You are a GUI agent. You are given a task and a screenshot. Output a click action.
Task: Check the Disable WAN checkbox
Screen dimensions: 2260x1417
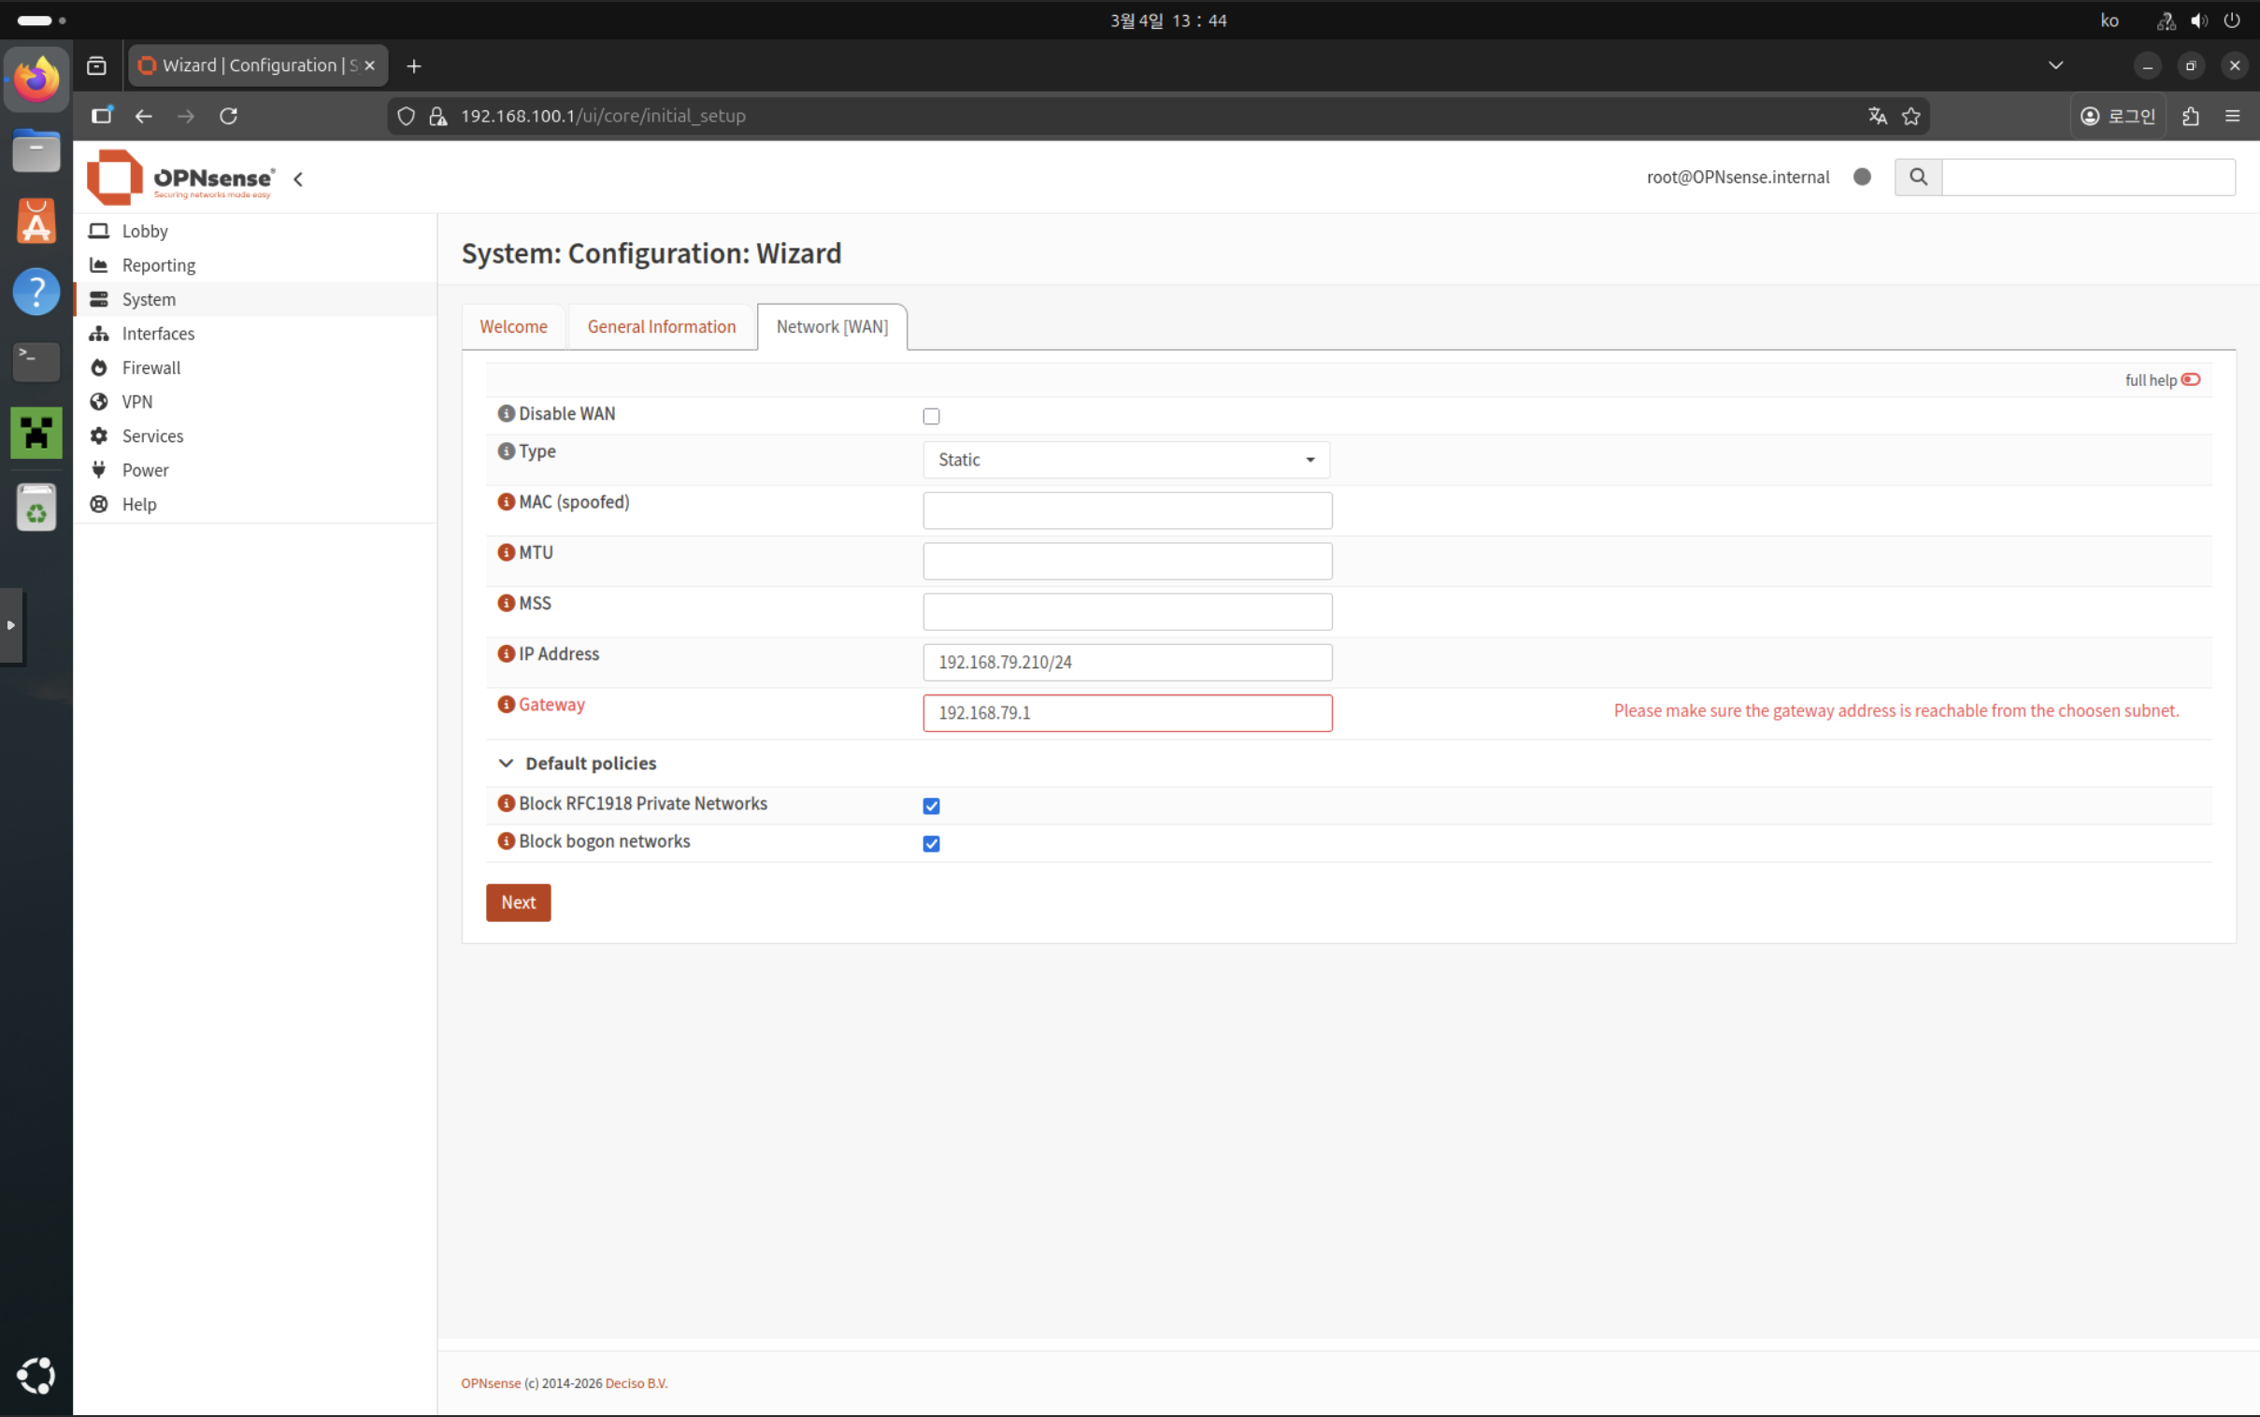(930, 416)
